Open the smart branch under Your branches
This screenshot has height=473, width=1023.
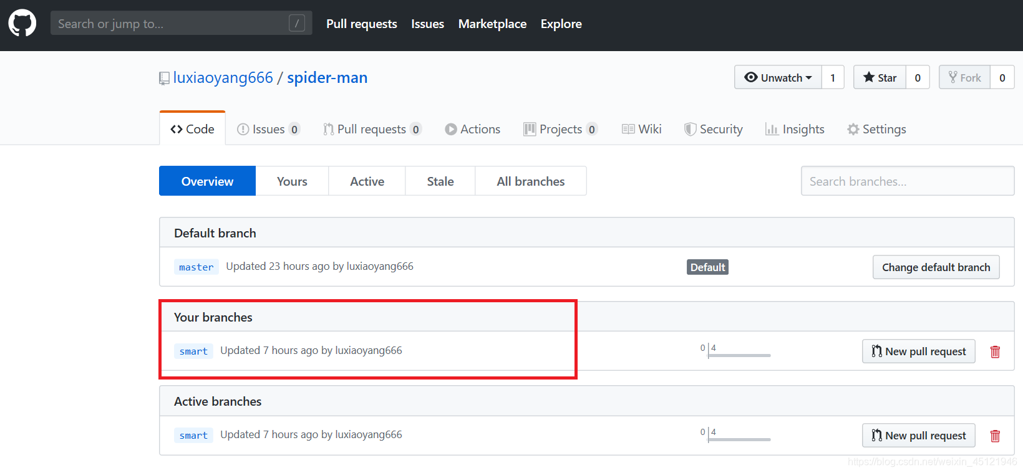tap(193, 351)
